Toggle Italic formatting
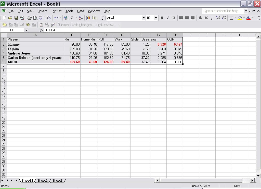261x189 pixels. click(x=168, y=18)
